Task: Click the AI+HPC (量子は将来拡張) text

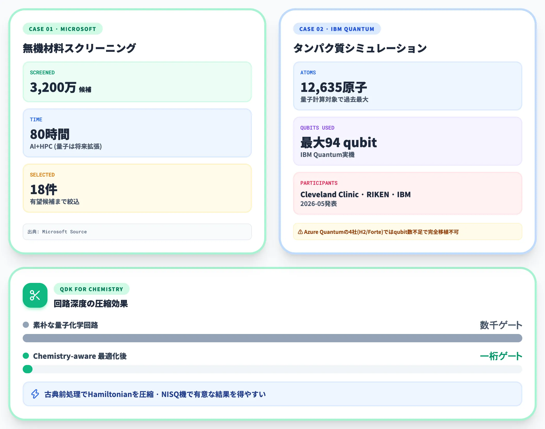Action: coord(66,146)
